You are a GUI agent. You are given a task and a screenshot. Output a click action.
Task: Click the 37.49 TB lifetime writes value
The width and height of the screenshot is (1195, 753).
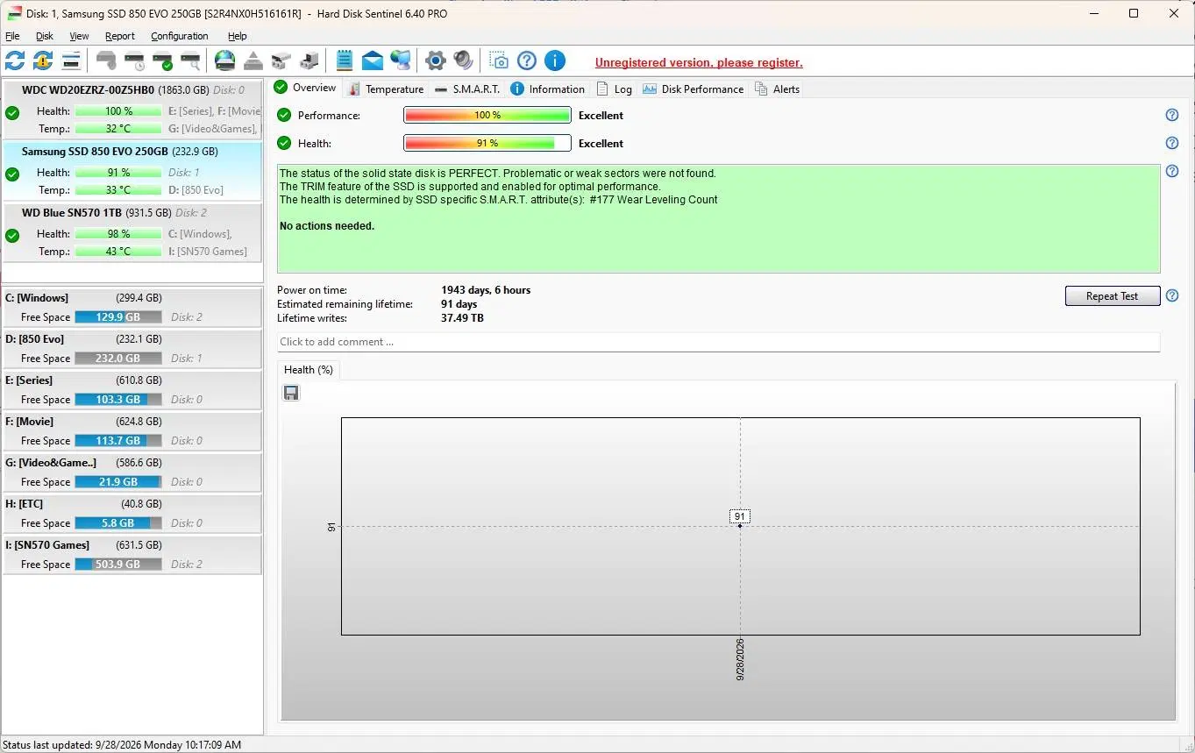[x=462, y=318]
